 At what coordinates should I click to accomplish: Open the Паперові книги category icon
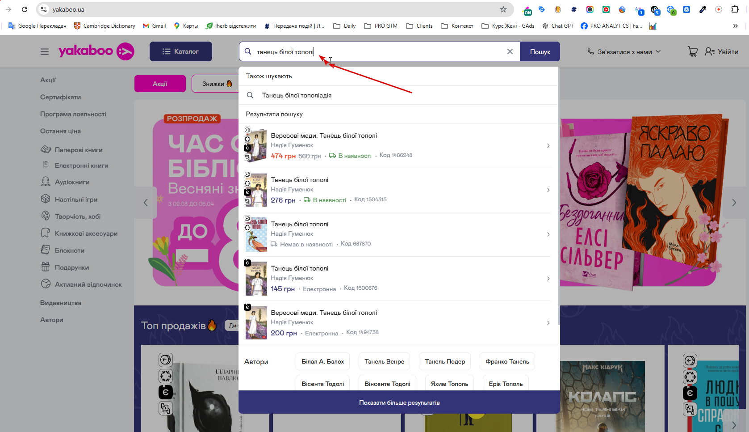[x=46, y=149]
